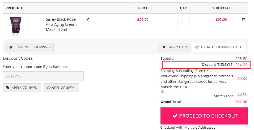Click the refresh icon in Update Shopping Cart

pos(197,47)
